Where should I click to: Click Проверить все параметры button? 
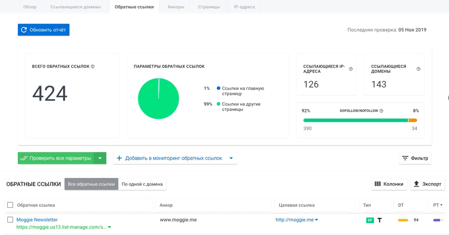pos(56,158)
